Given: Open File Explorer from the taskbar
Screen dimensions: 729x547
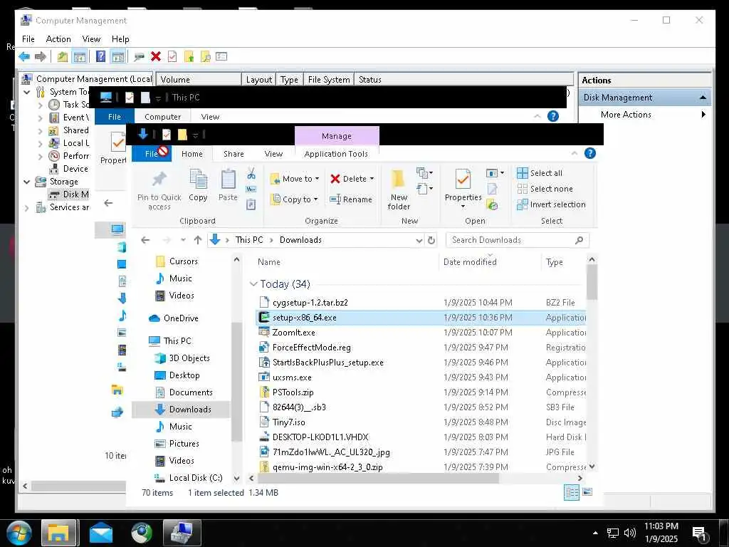Looking at the screenshot, I should point(58,533).
